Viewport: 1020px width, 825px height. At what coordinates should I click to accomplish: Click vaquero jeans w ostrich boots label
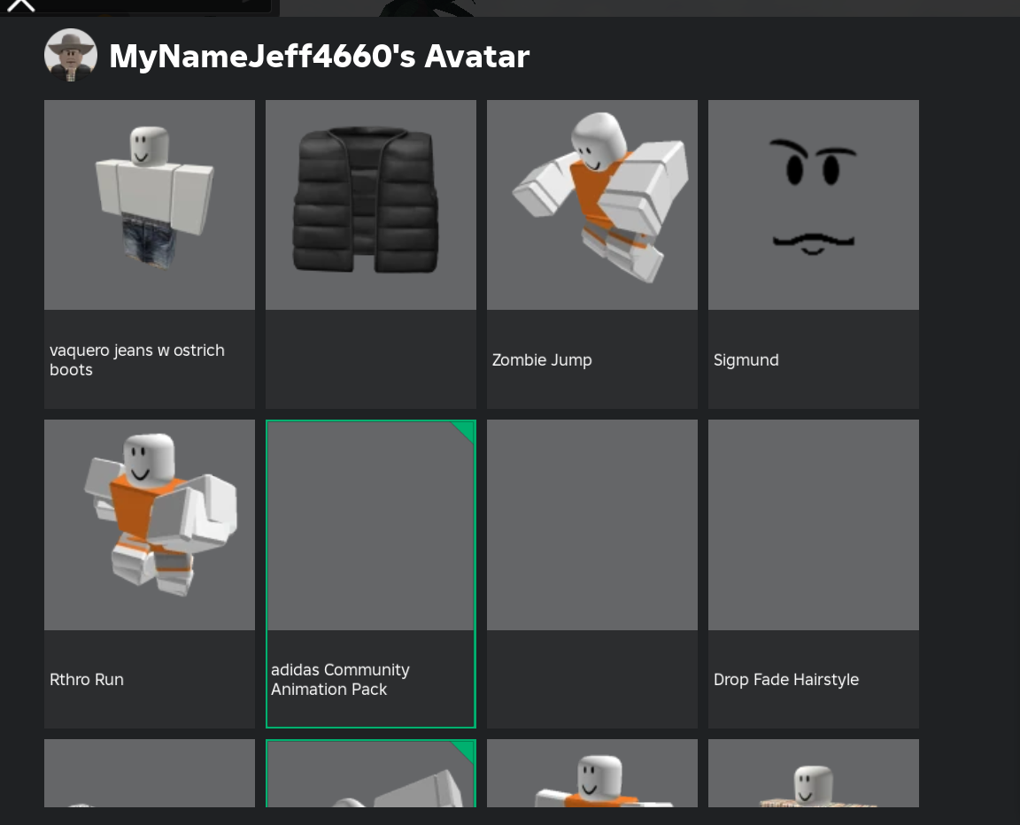tap(137, 360)
